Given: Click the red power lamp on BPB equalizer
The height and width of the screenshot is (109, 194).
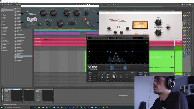Looking at the screenshot, I should (x=84, y=19).
